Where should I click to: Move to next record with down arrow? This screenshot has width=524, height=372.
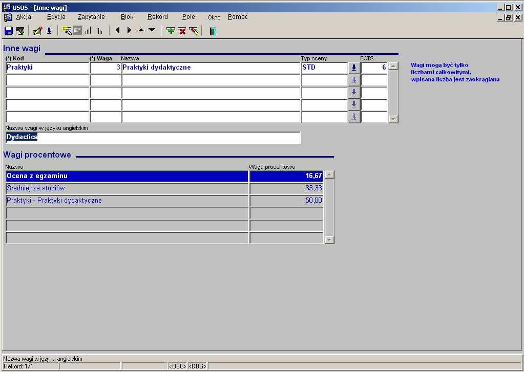[152, 30]
